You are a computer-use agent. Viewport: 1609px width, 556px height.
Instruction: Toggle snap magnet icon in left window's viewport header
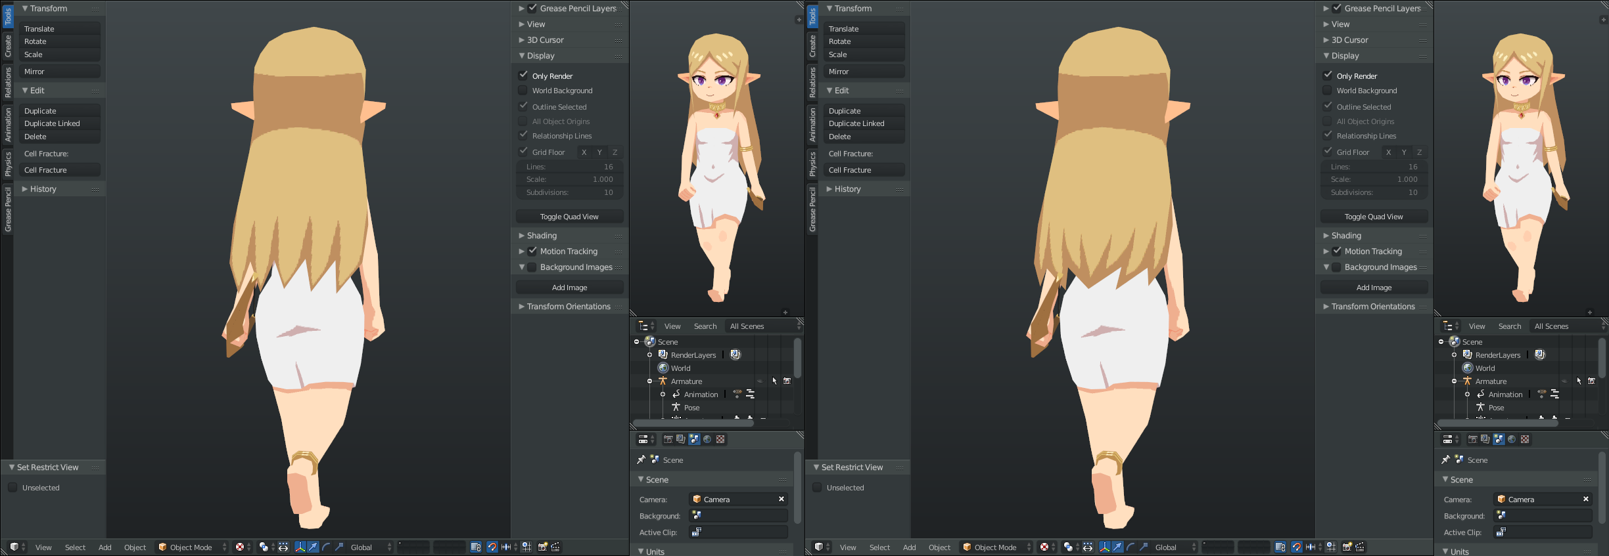pos(492,547)
